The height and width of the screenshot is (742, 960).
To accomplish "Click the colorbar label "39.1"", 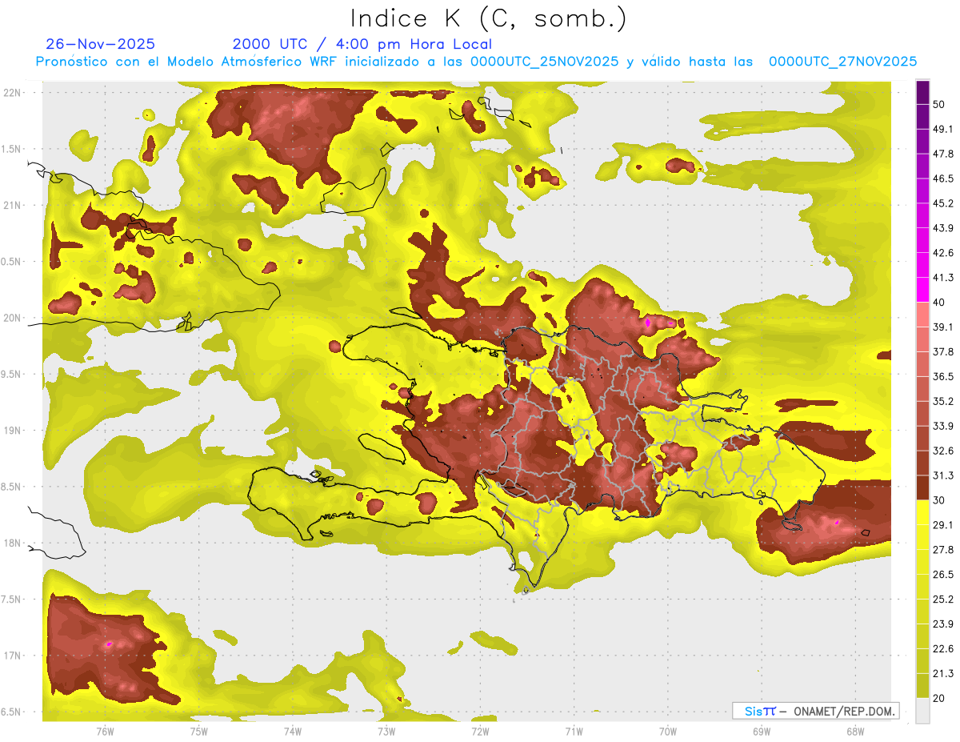I will coord(943,327).
